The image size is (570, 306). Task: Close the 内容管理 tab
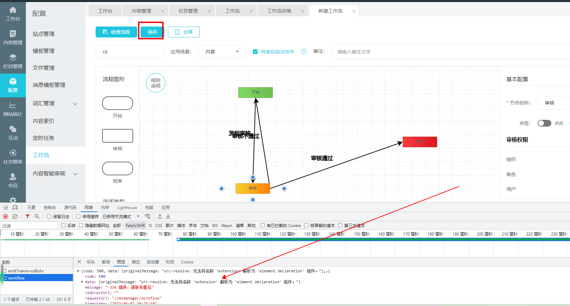point(163,11)
